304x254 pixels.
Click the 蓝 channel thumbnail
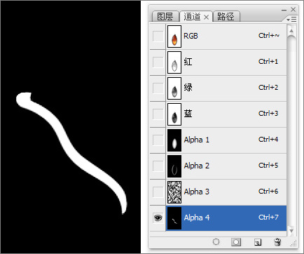174,114
